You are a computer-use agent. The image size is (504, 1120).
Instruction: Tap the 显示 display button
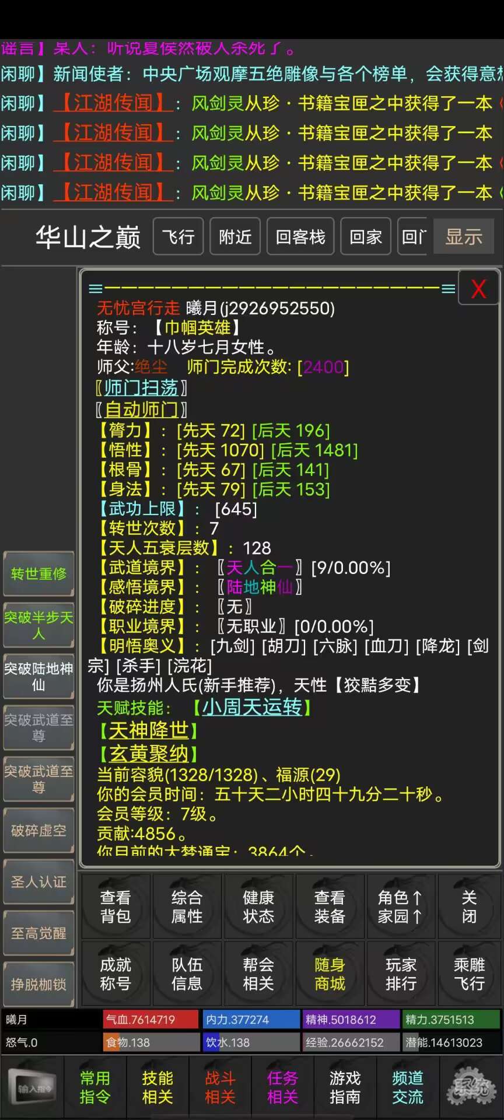click(464, 236)
